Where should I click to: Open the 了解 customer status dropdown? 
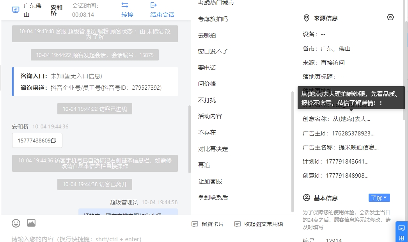[x=379, y=198]
